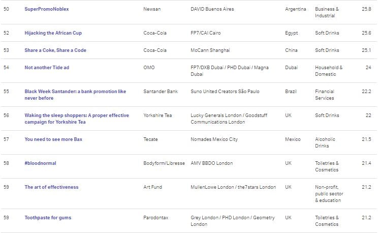Click the Santander Bank brand cell

(x=161, y=92)
